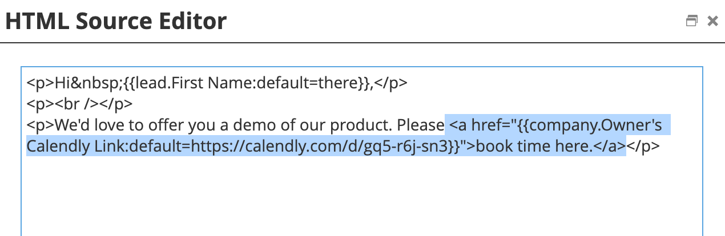Click the maximize dialog icon
725x236 pixels.
pyautogui.click(x=691, y=22)
